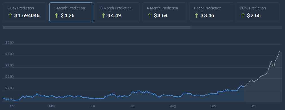285x110 pixels.
Task: Click the green arrow beside $1.694046
Action: click(x=10, y=15)
